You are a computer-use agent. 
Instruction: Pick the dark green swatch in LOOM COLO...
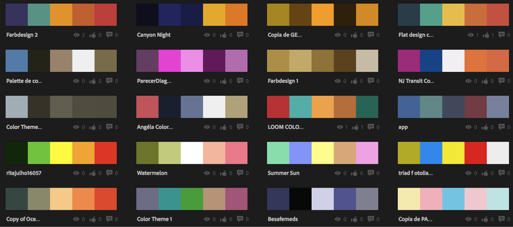tap(367, 107)
